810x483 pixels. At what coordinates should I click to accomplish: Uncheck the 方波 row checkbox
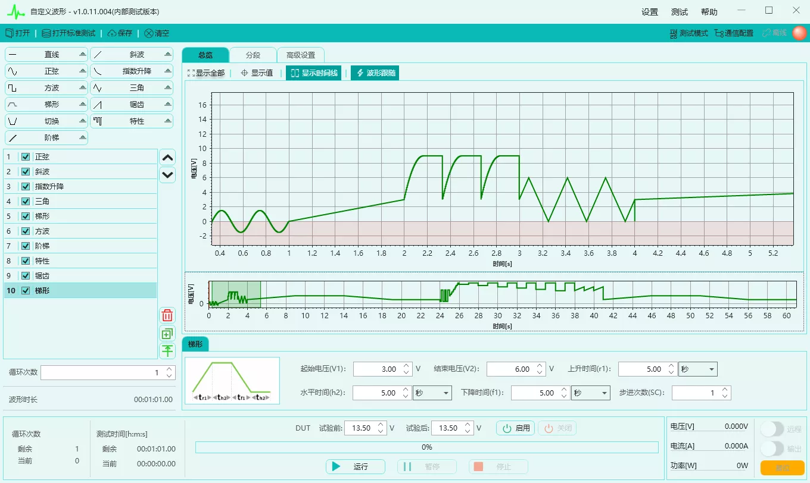(x=26, y=231)
